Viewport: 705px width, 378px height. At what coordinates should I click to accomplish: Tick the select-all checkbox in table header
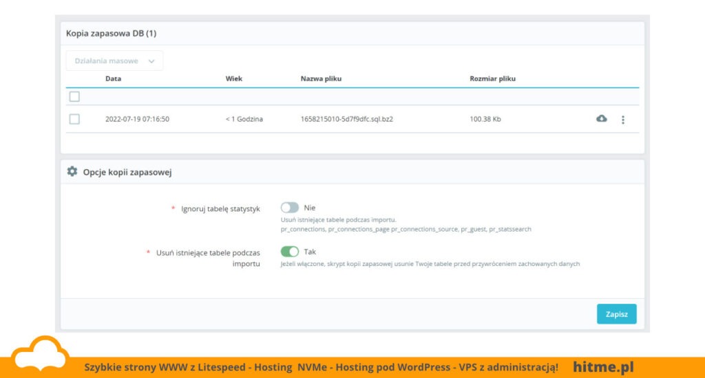[x=74, y=96]
